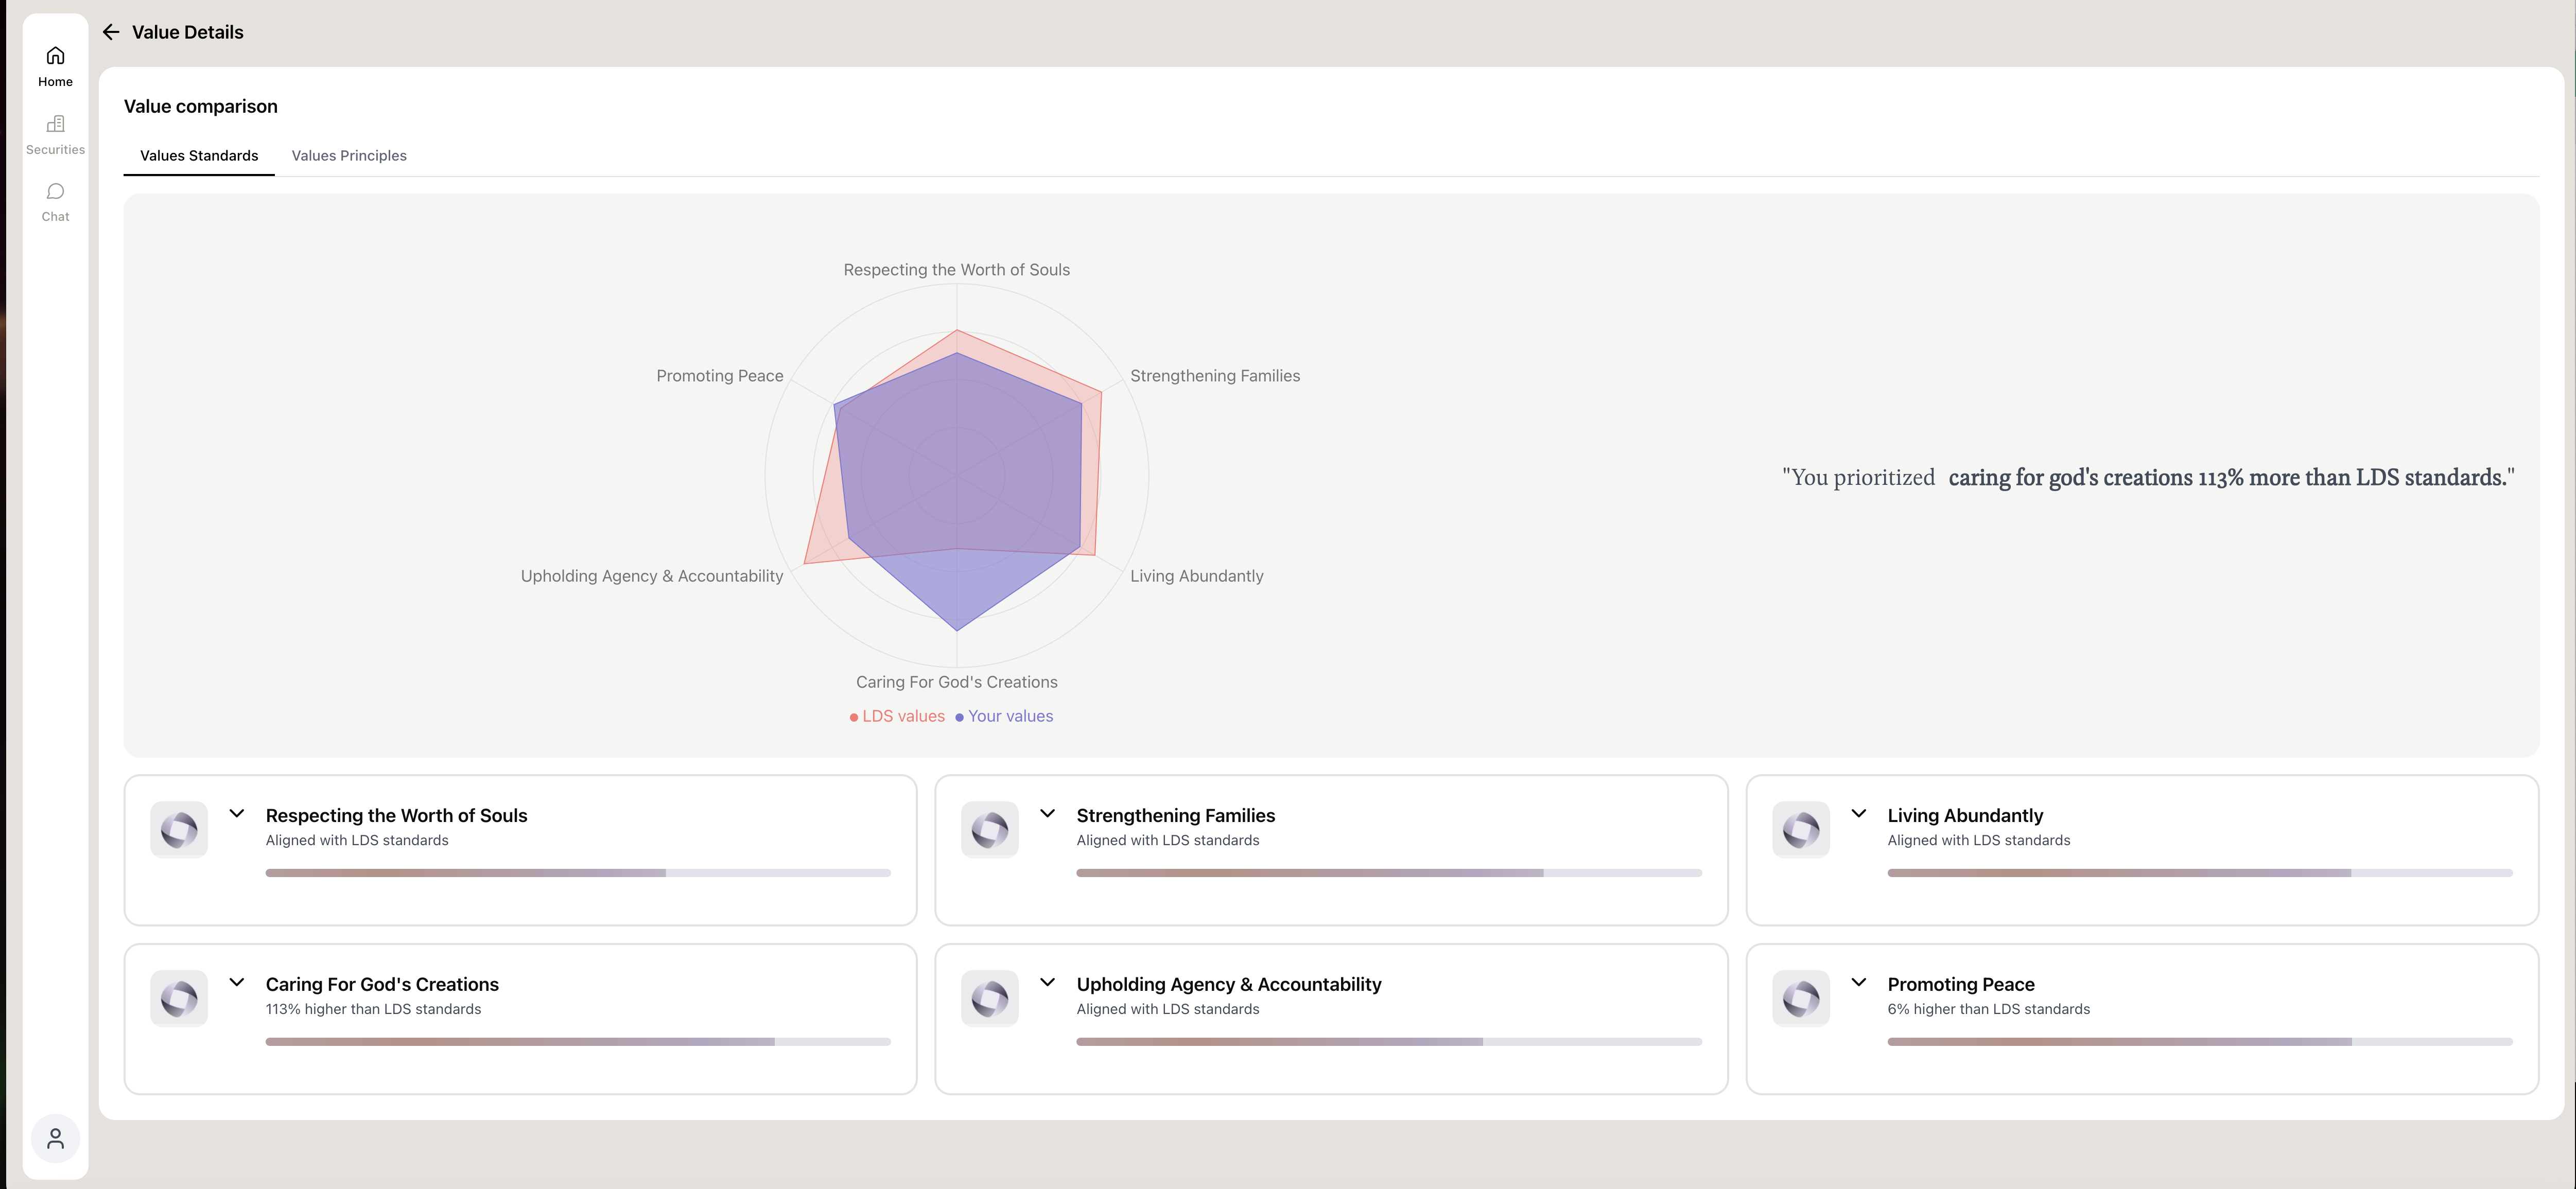Click the Respecting the Worth of Souls icon
Screen dimensions: 2576x1189
coord(179,829)
